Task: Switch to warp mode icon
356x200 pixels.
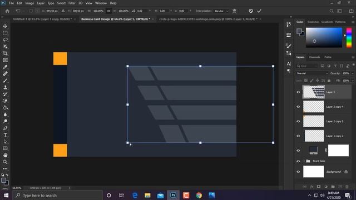Action: pyautogui.click(x=234, y=11)
